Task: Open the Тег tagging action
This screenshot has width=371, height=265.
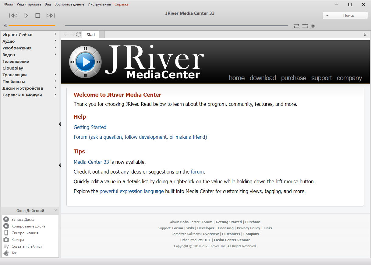Action: click(14, 253)
